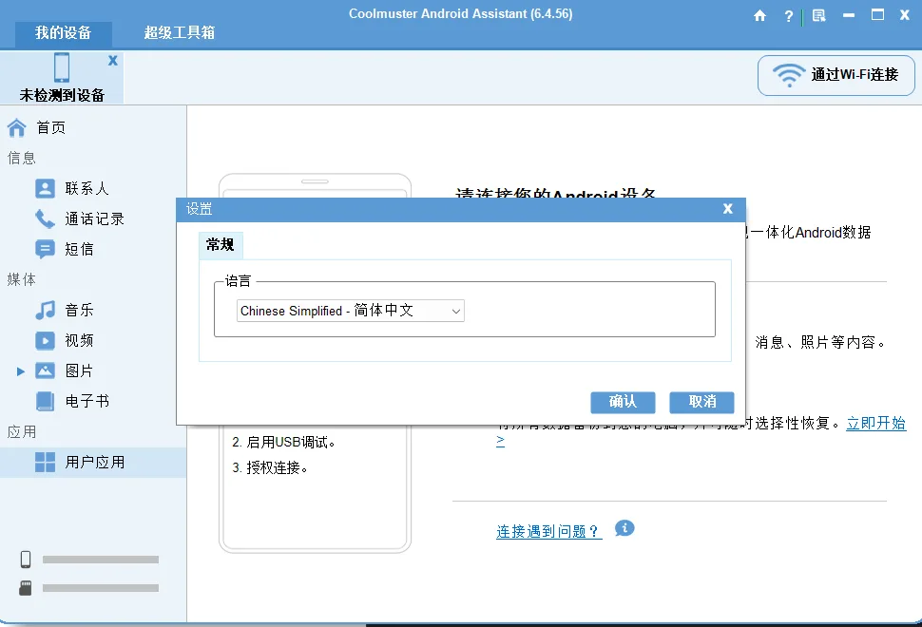Close the 设置 dialog
The width and height of the screenshot is (922, 627).
728,209
